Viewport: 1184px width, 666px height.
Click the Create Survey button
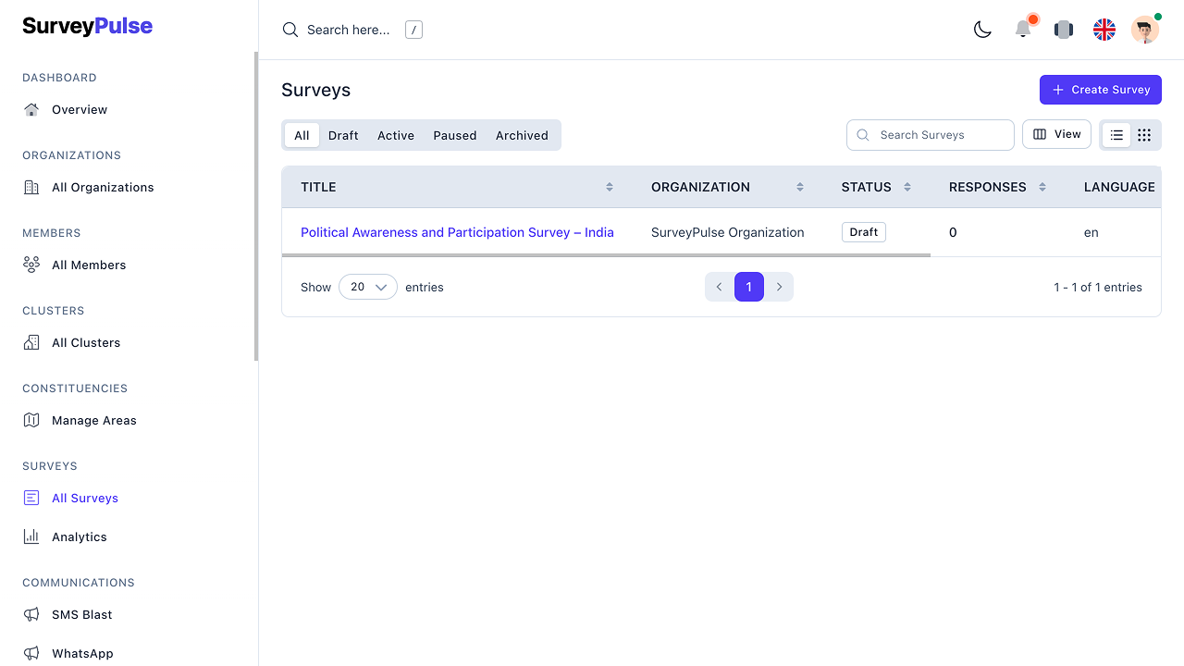point(1100,90)
